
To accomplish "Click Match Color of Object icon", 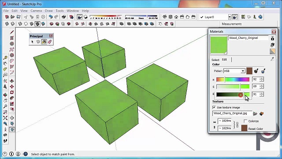I will tap(256, 71).
